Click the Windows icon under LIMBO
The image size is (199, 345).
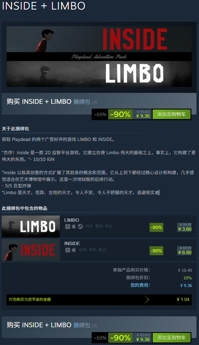67,227
